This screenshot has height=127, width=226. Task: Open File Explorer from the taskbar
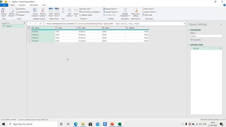coord(83,124)
